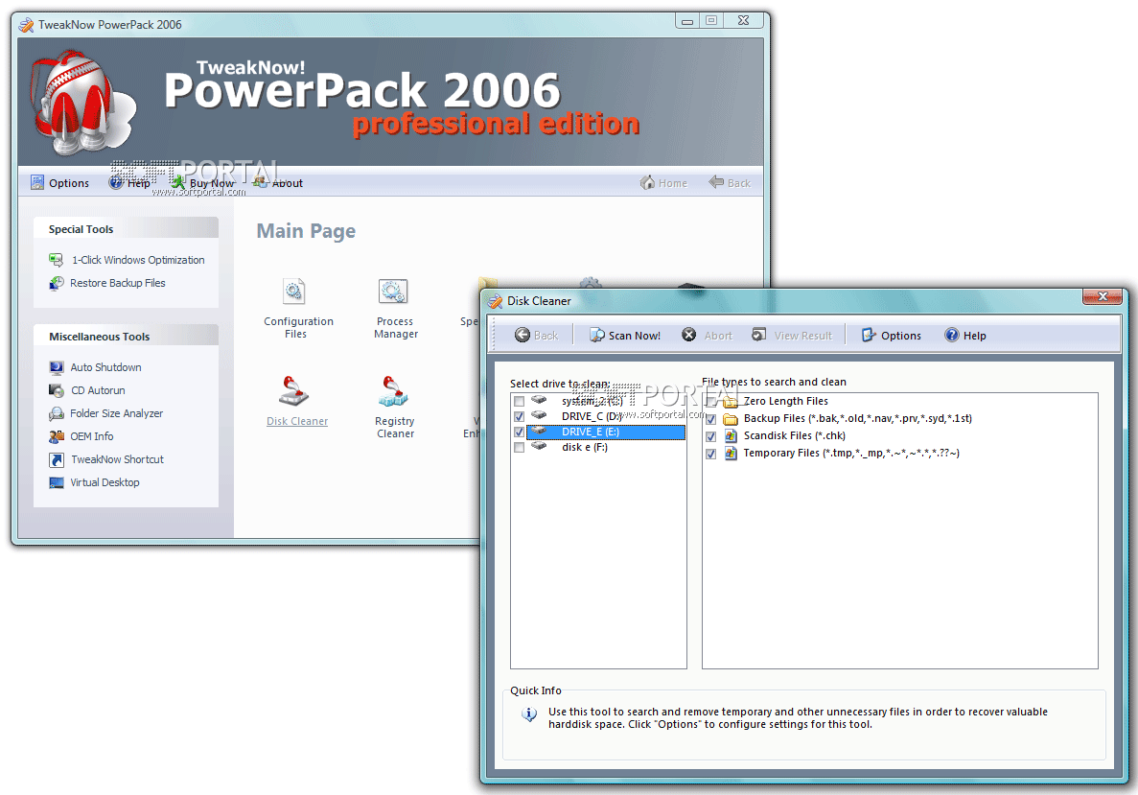1138x795 pixels.
Task: Open About in PowerPack toolbar
Action: point(278,183)
